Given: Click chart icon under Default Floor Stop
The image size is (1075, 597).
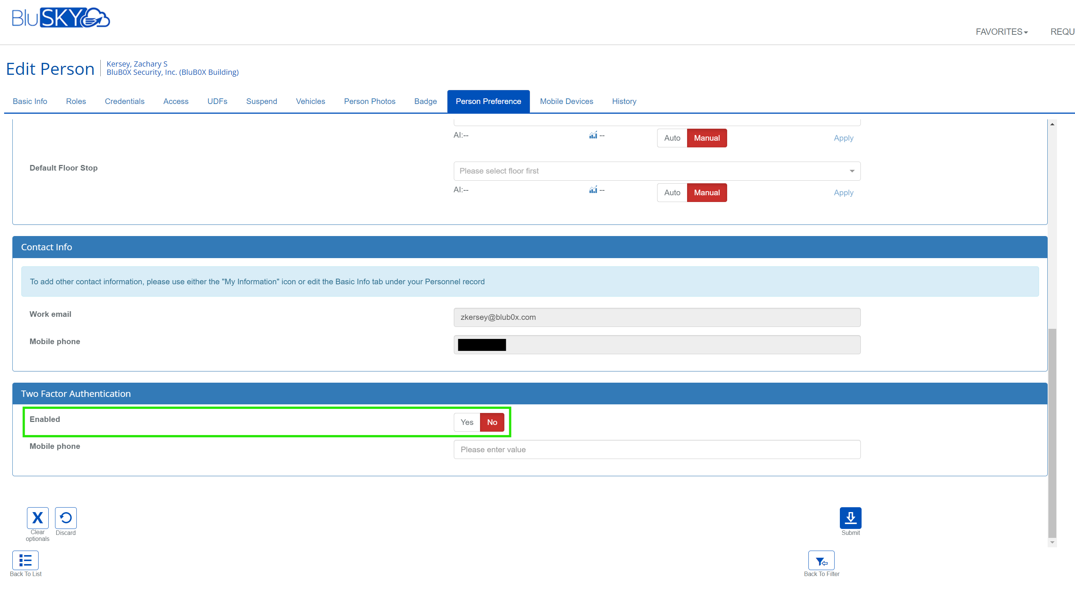Looking at the screenshot, I should (x=593, y=190).
